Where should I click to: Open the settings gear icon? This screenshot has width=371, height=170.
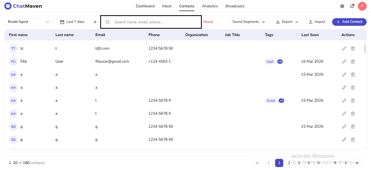(x=342, y=6)
